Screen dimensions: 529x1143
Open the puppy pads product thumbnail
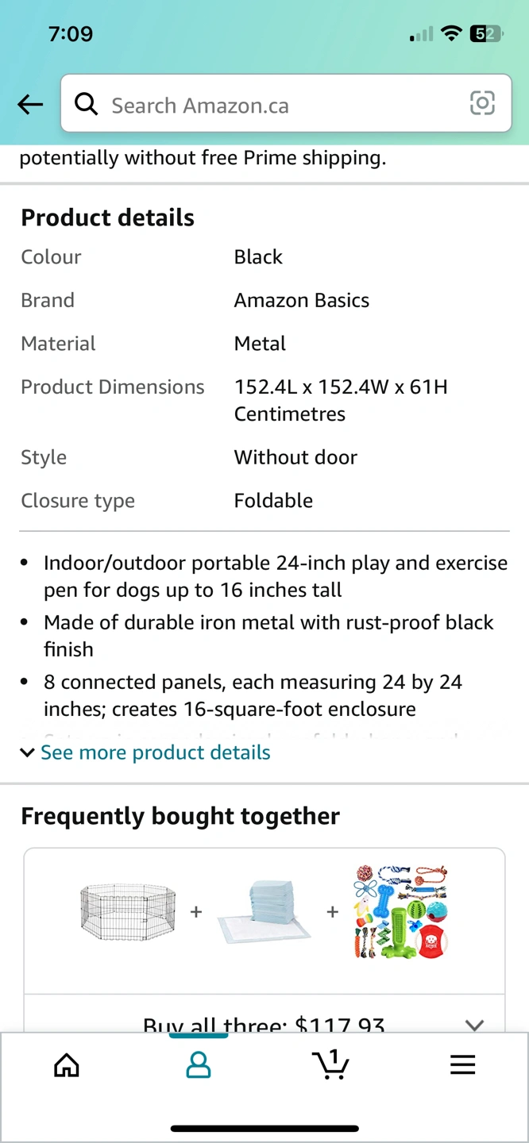click(264, 912)
